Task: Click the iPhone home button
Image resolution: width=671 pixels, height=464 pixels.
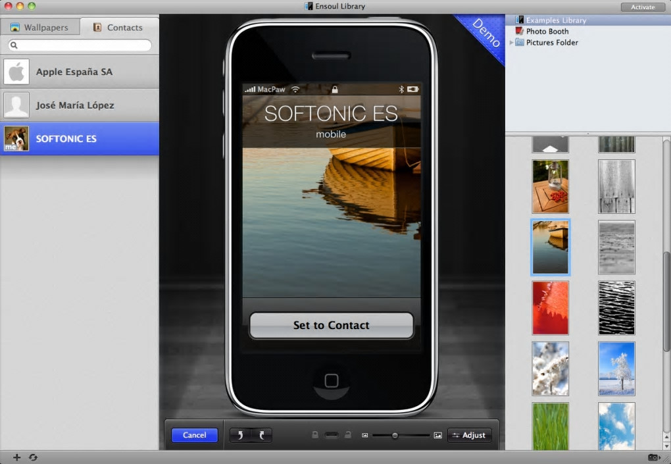Action: pos(331,380)
